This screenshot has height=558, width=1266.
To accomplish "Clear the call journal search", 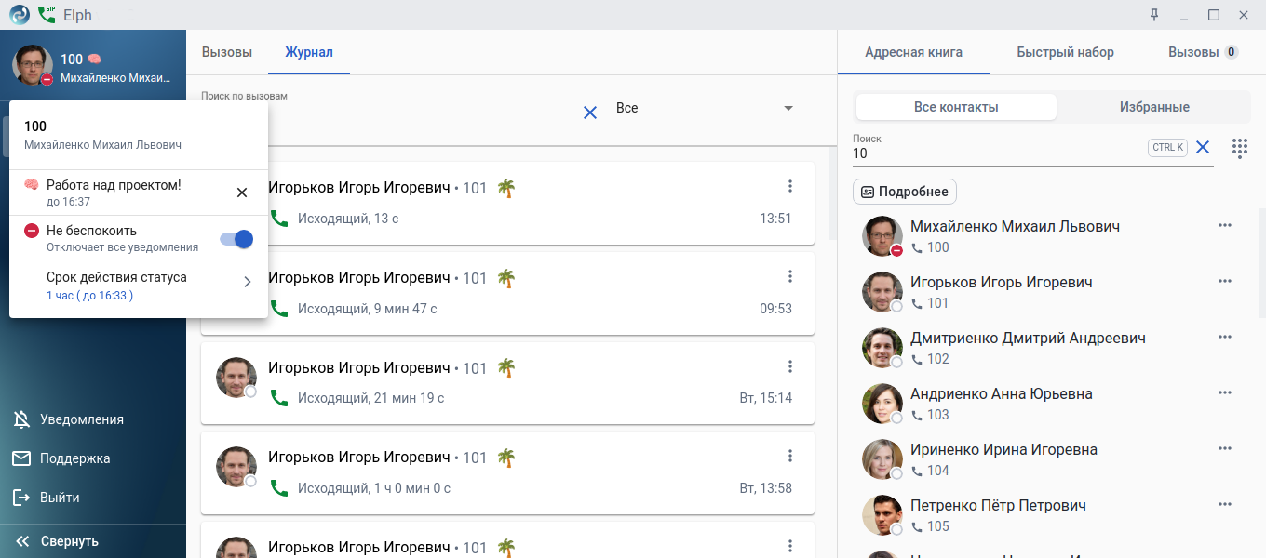I will tap(589, 113).
